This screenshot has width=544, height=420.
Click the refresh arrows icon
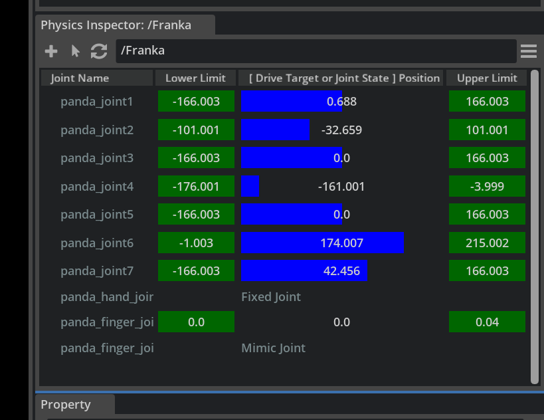[x=99, y=51]
